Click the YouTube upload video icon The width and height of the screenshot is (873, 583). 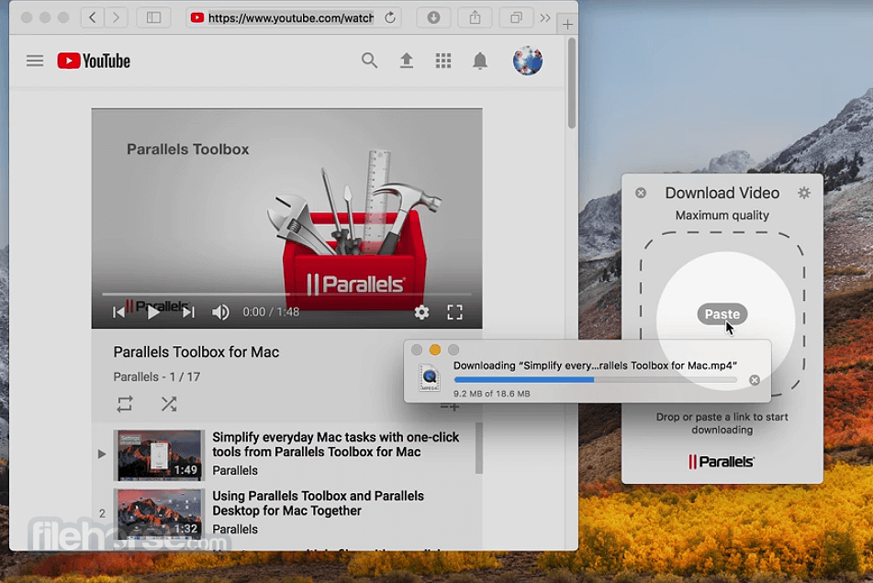coord(407,61)
